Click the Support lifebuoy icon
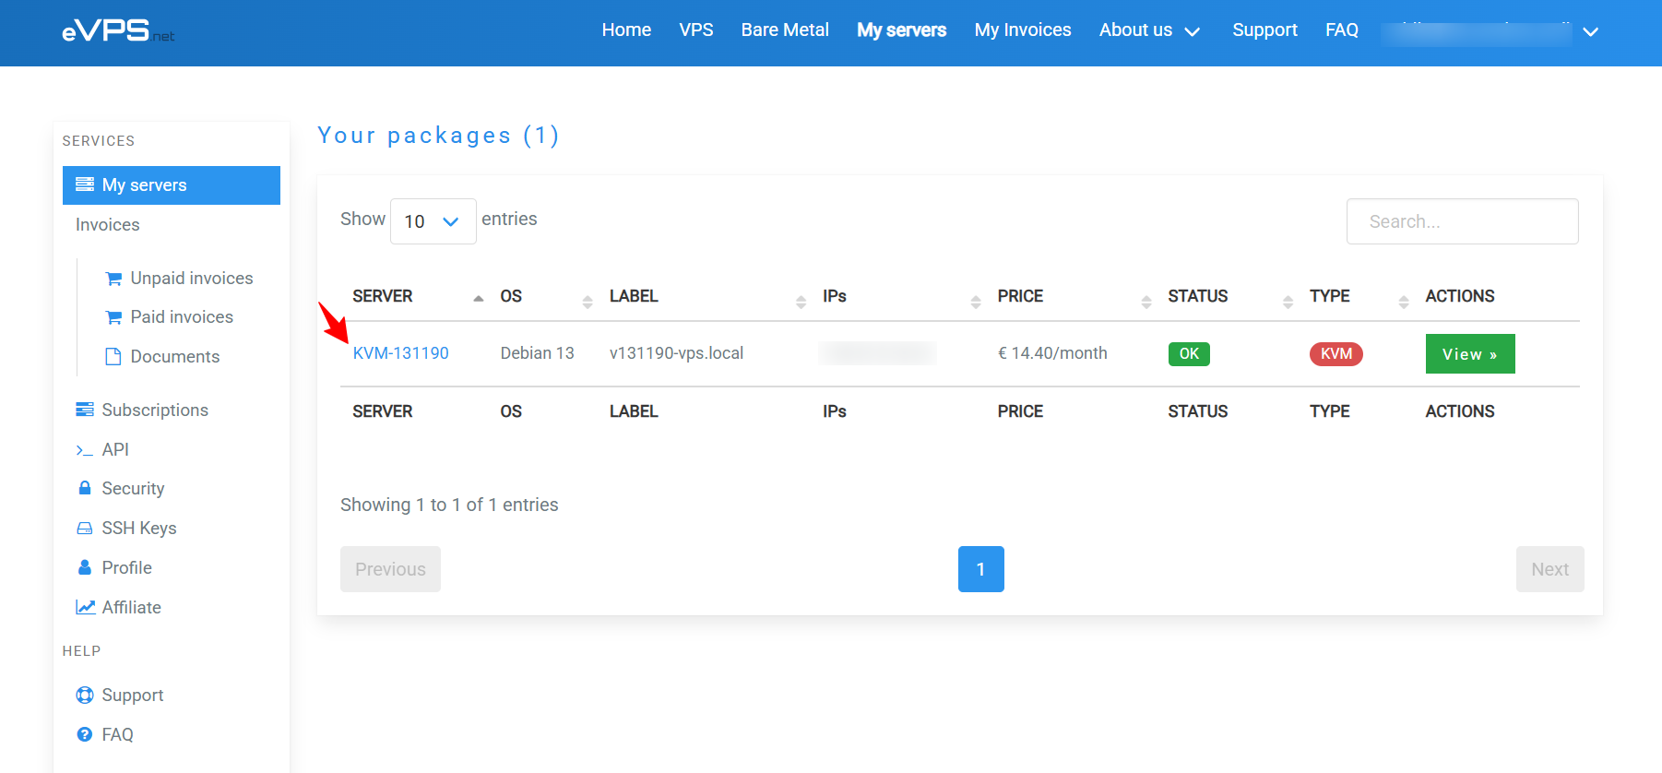The image size is (1662, 773). (85, 696)
